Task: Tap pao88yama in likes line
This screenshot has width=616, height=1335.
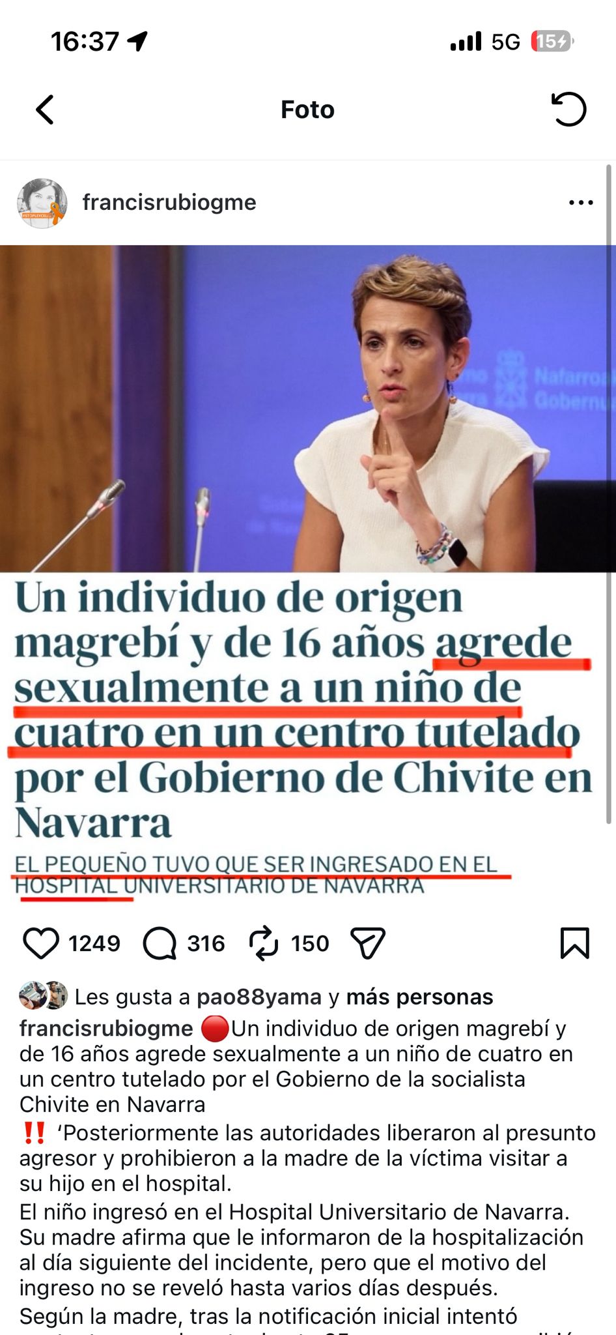Action: 259,997
